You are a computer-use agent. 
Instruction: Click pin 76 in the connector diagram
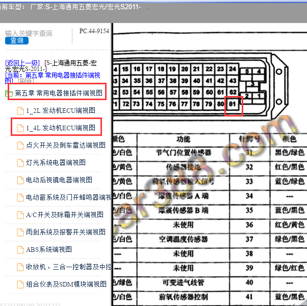click(173, 104)
